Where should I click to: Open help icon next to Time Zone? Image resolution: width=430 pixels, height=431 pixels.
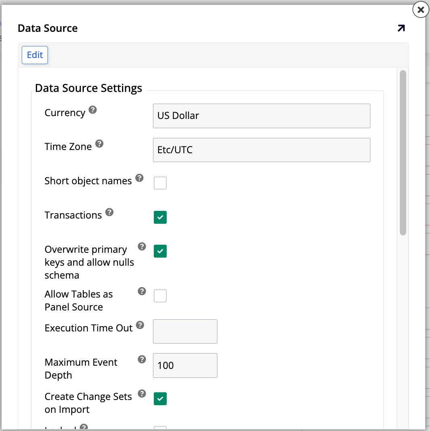click(99, 144)
